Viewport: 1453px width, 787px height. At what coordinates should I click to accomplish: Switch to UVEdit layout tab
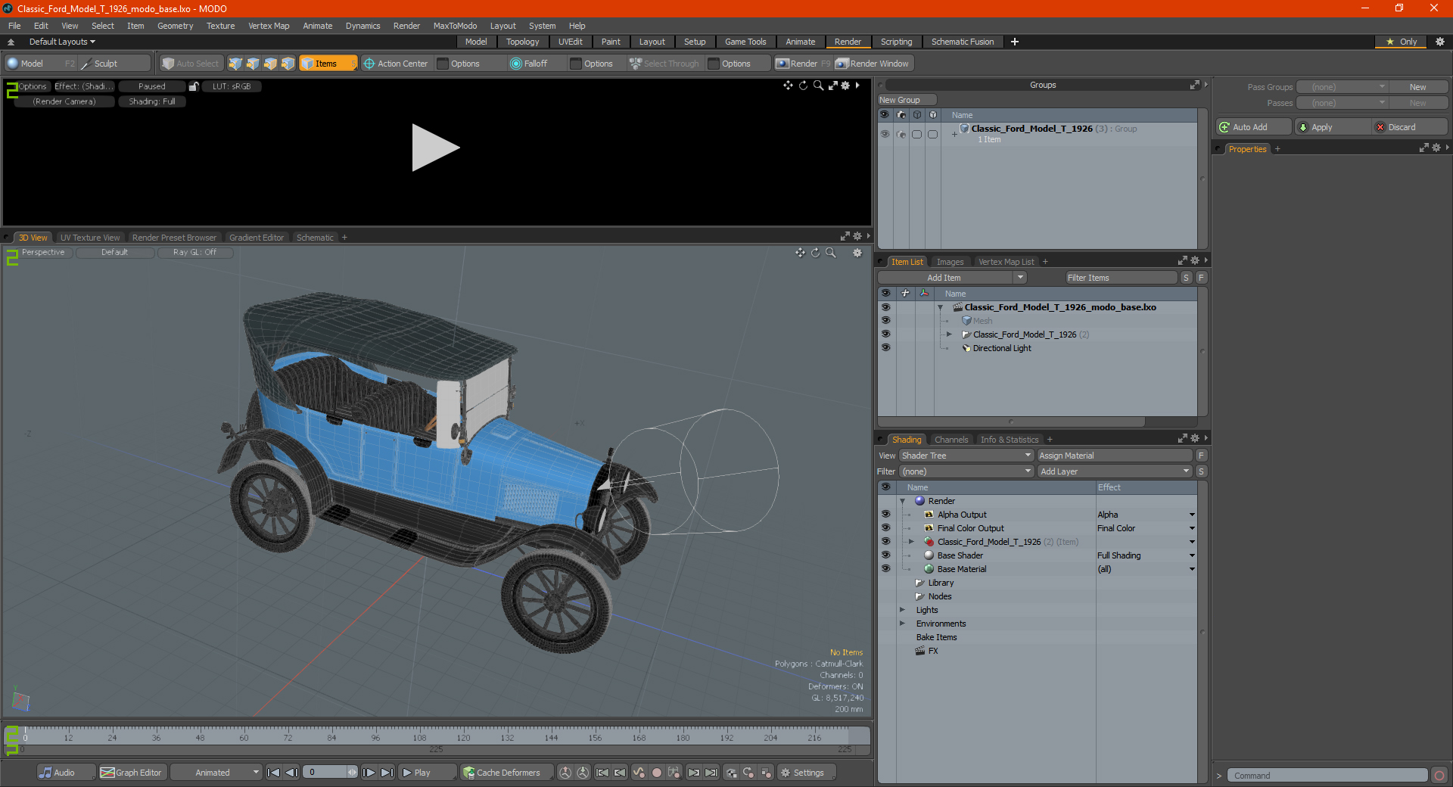570,42
